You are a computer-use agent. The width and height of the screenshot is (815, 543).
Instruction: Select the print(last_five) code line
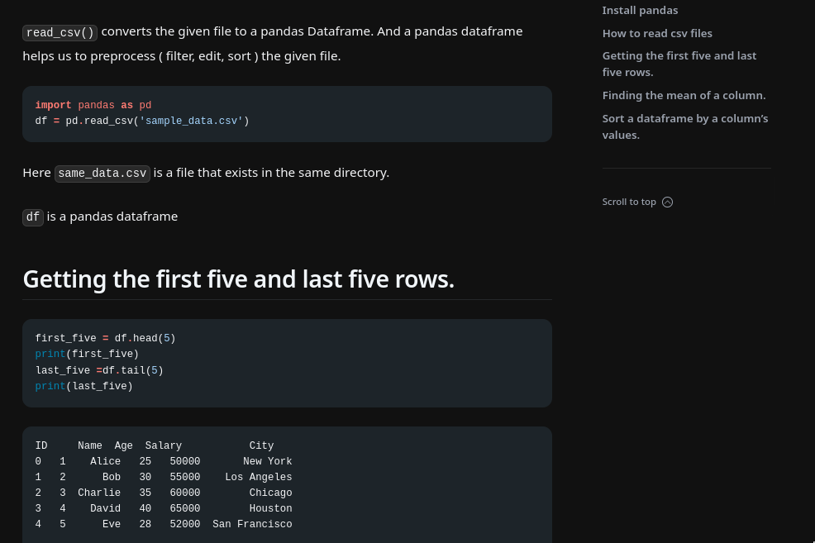83,386
